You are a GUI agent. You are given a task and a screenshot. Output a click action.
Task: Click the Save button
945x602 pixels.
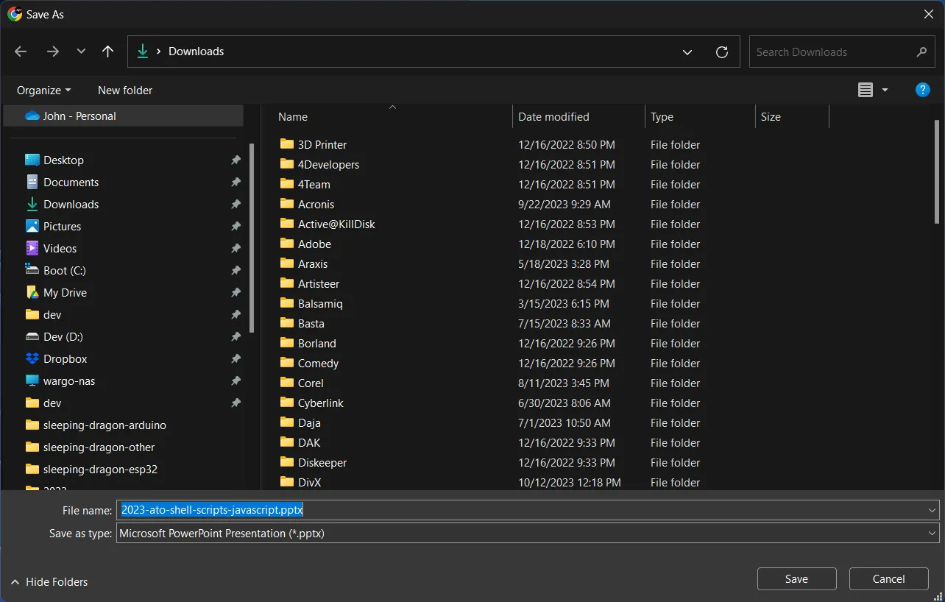796,578
